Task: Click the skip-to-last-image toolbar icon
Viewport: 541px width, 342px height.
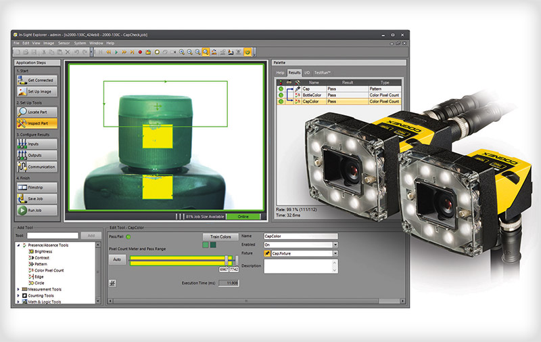Action: [132, 52]
